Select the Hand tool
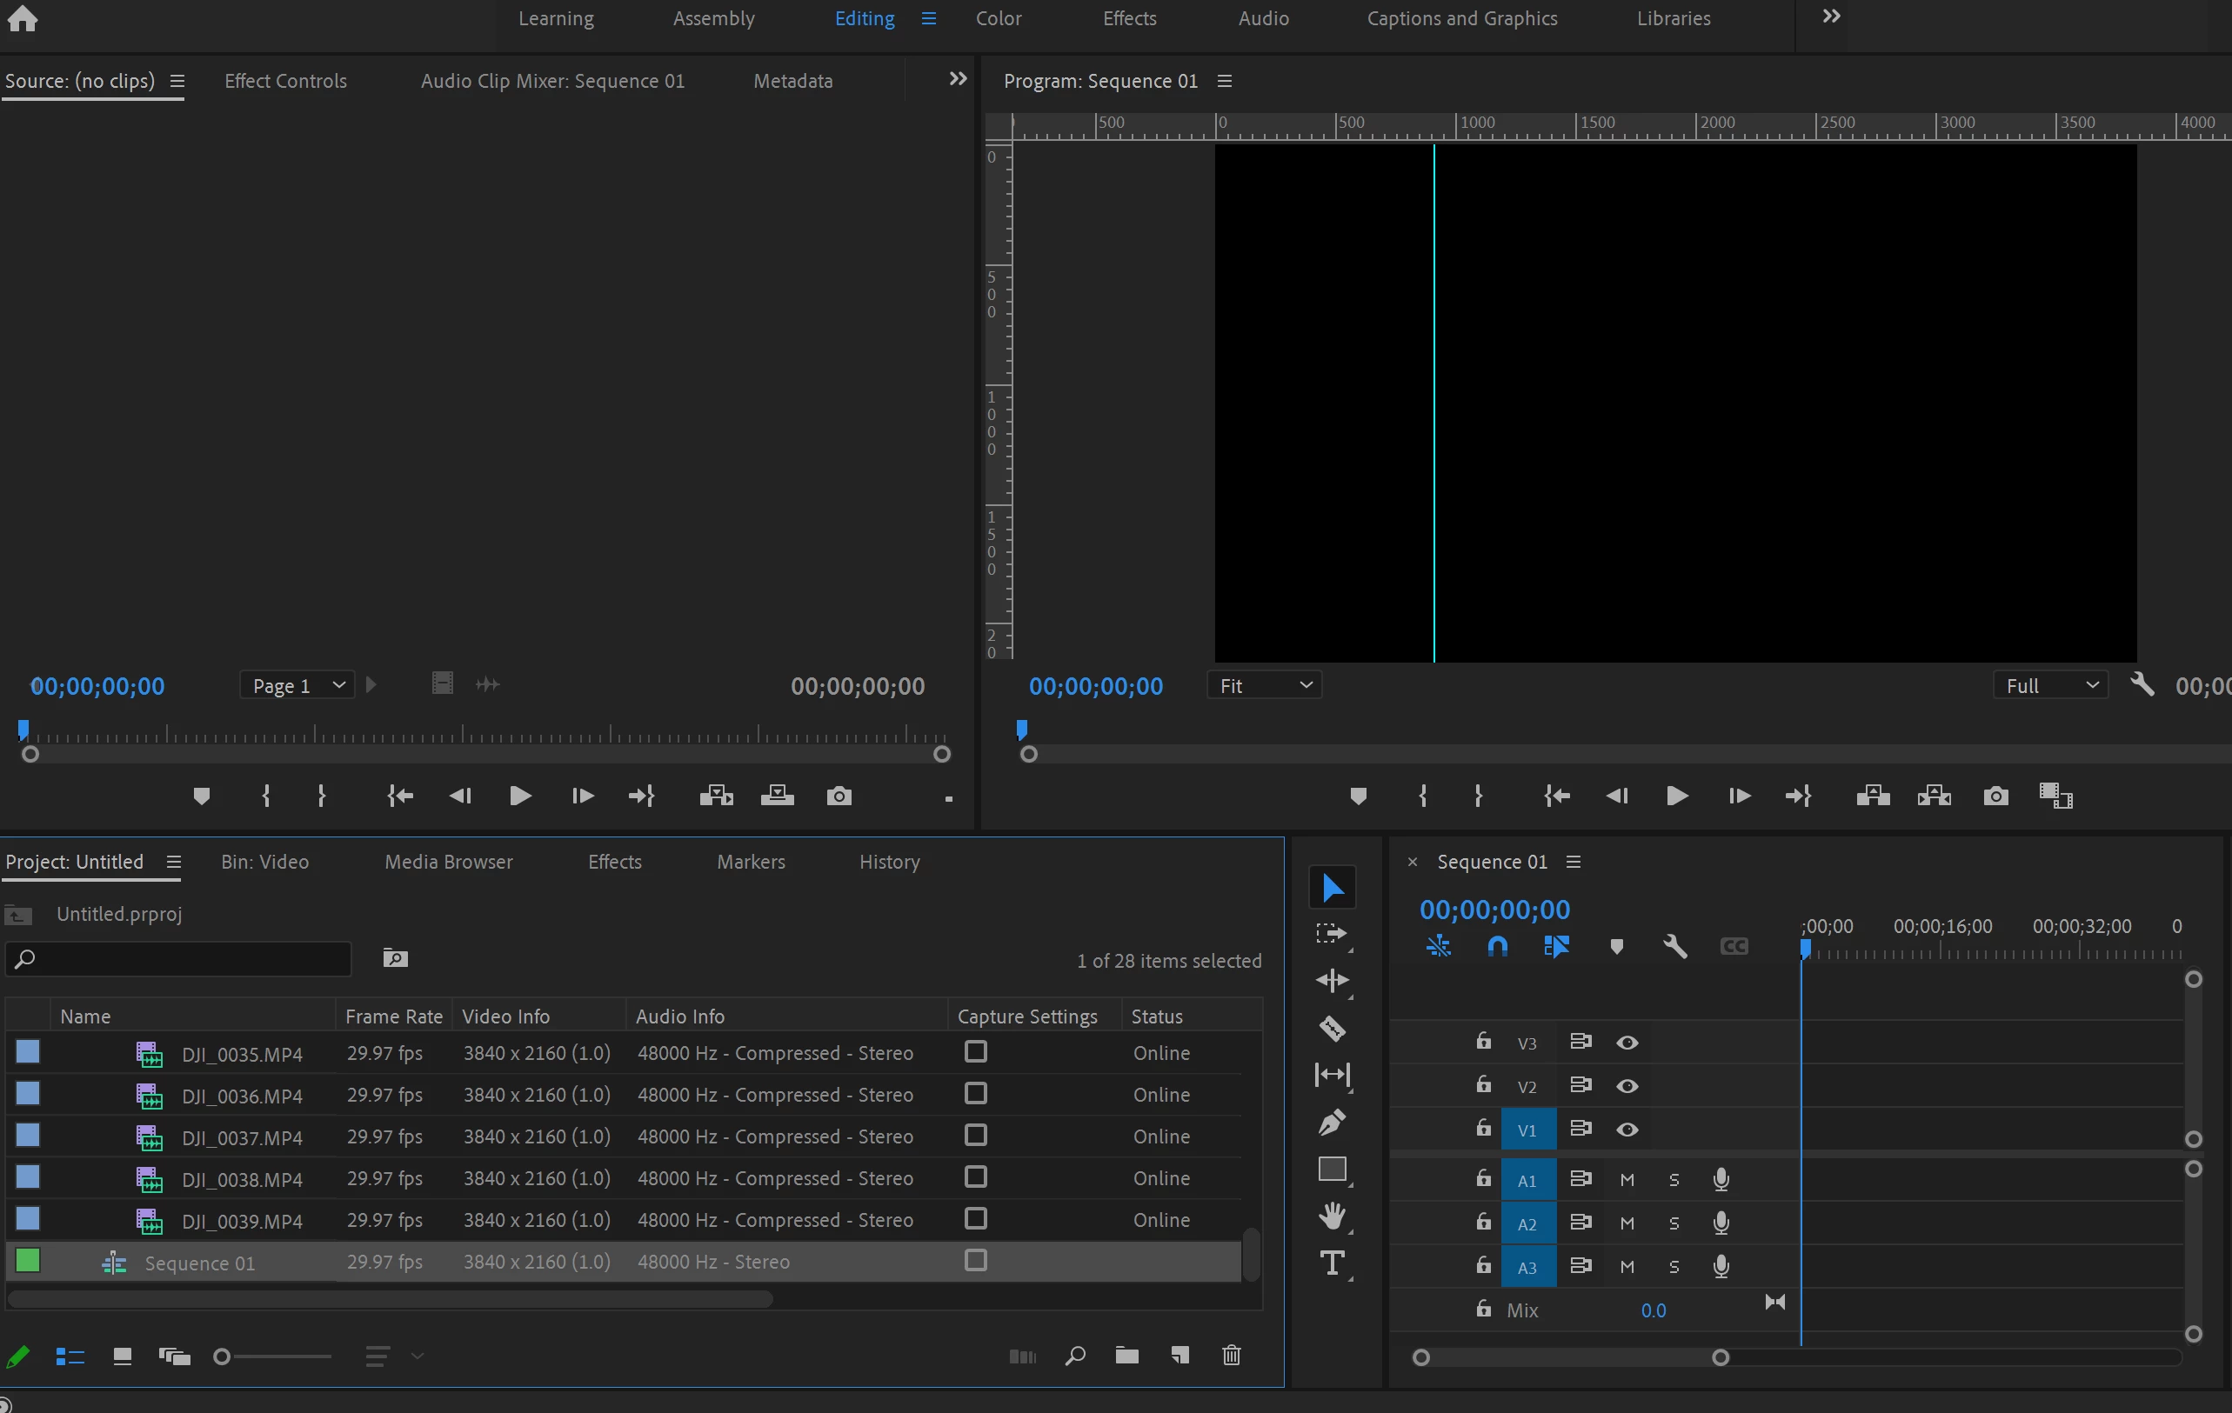 click(1332, 1216)
